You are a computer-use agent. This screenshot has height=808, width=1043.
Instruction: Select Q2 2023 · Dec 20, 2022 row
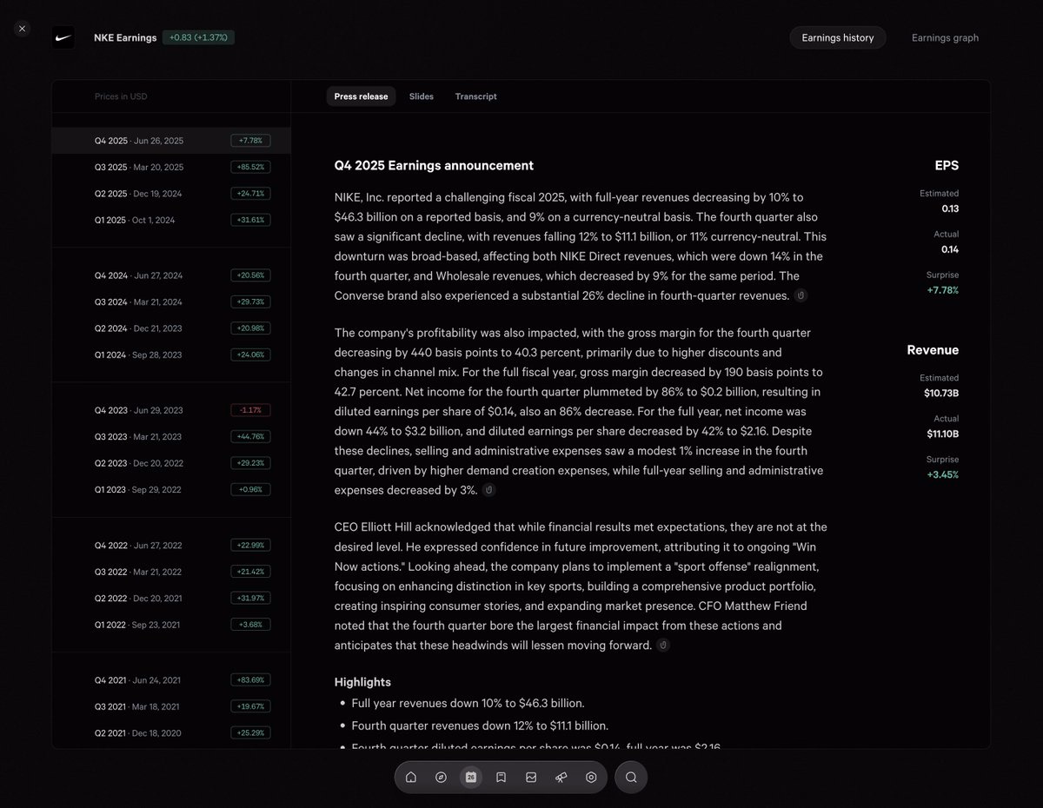171,463
